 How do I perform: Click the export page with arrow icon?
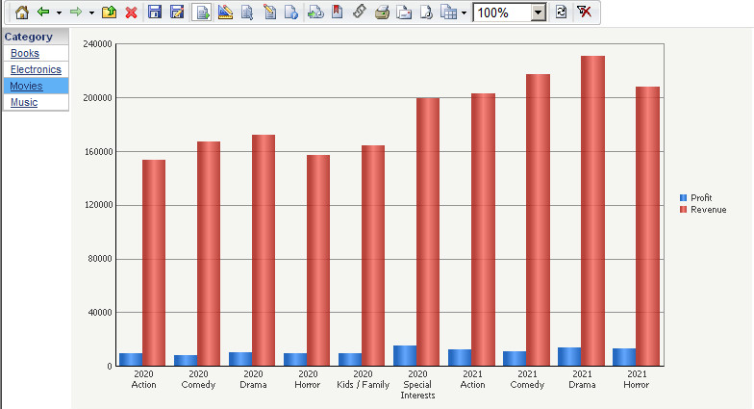426,12
